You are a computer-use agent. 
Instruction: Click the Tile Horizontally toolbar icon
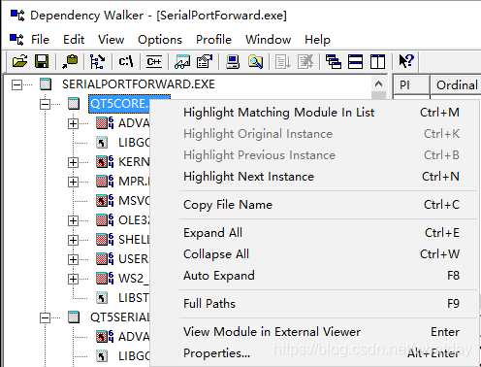tap(355, 61)
